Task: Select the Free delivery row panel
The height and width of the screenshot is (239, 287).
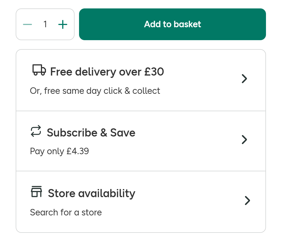Action: pos(141,80)
